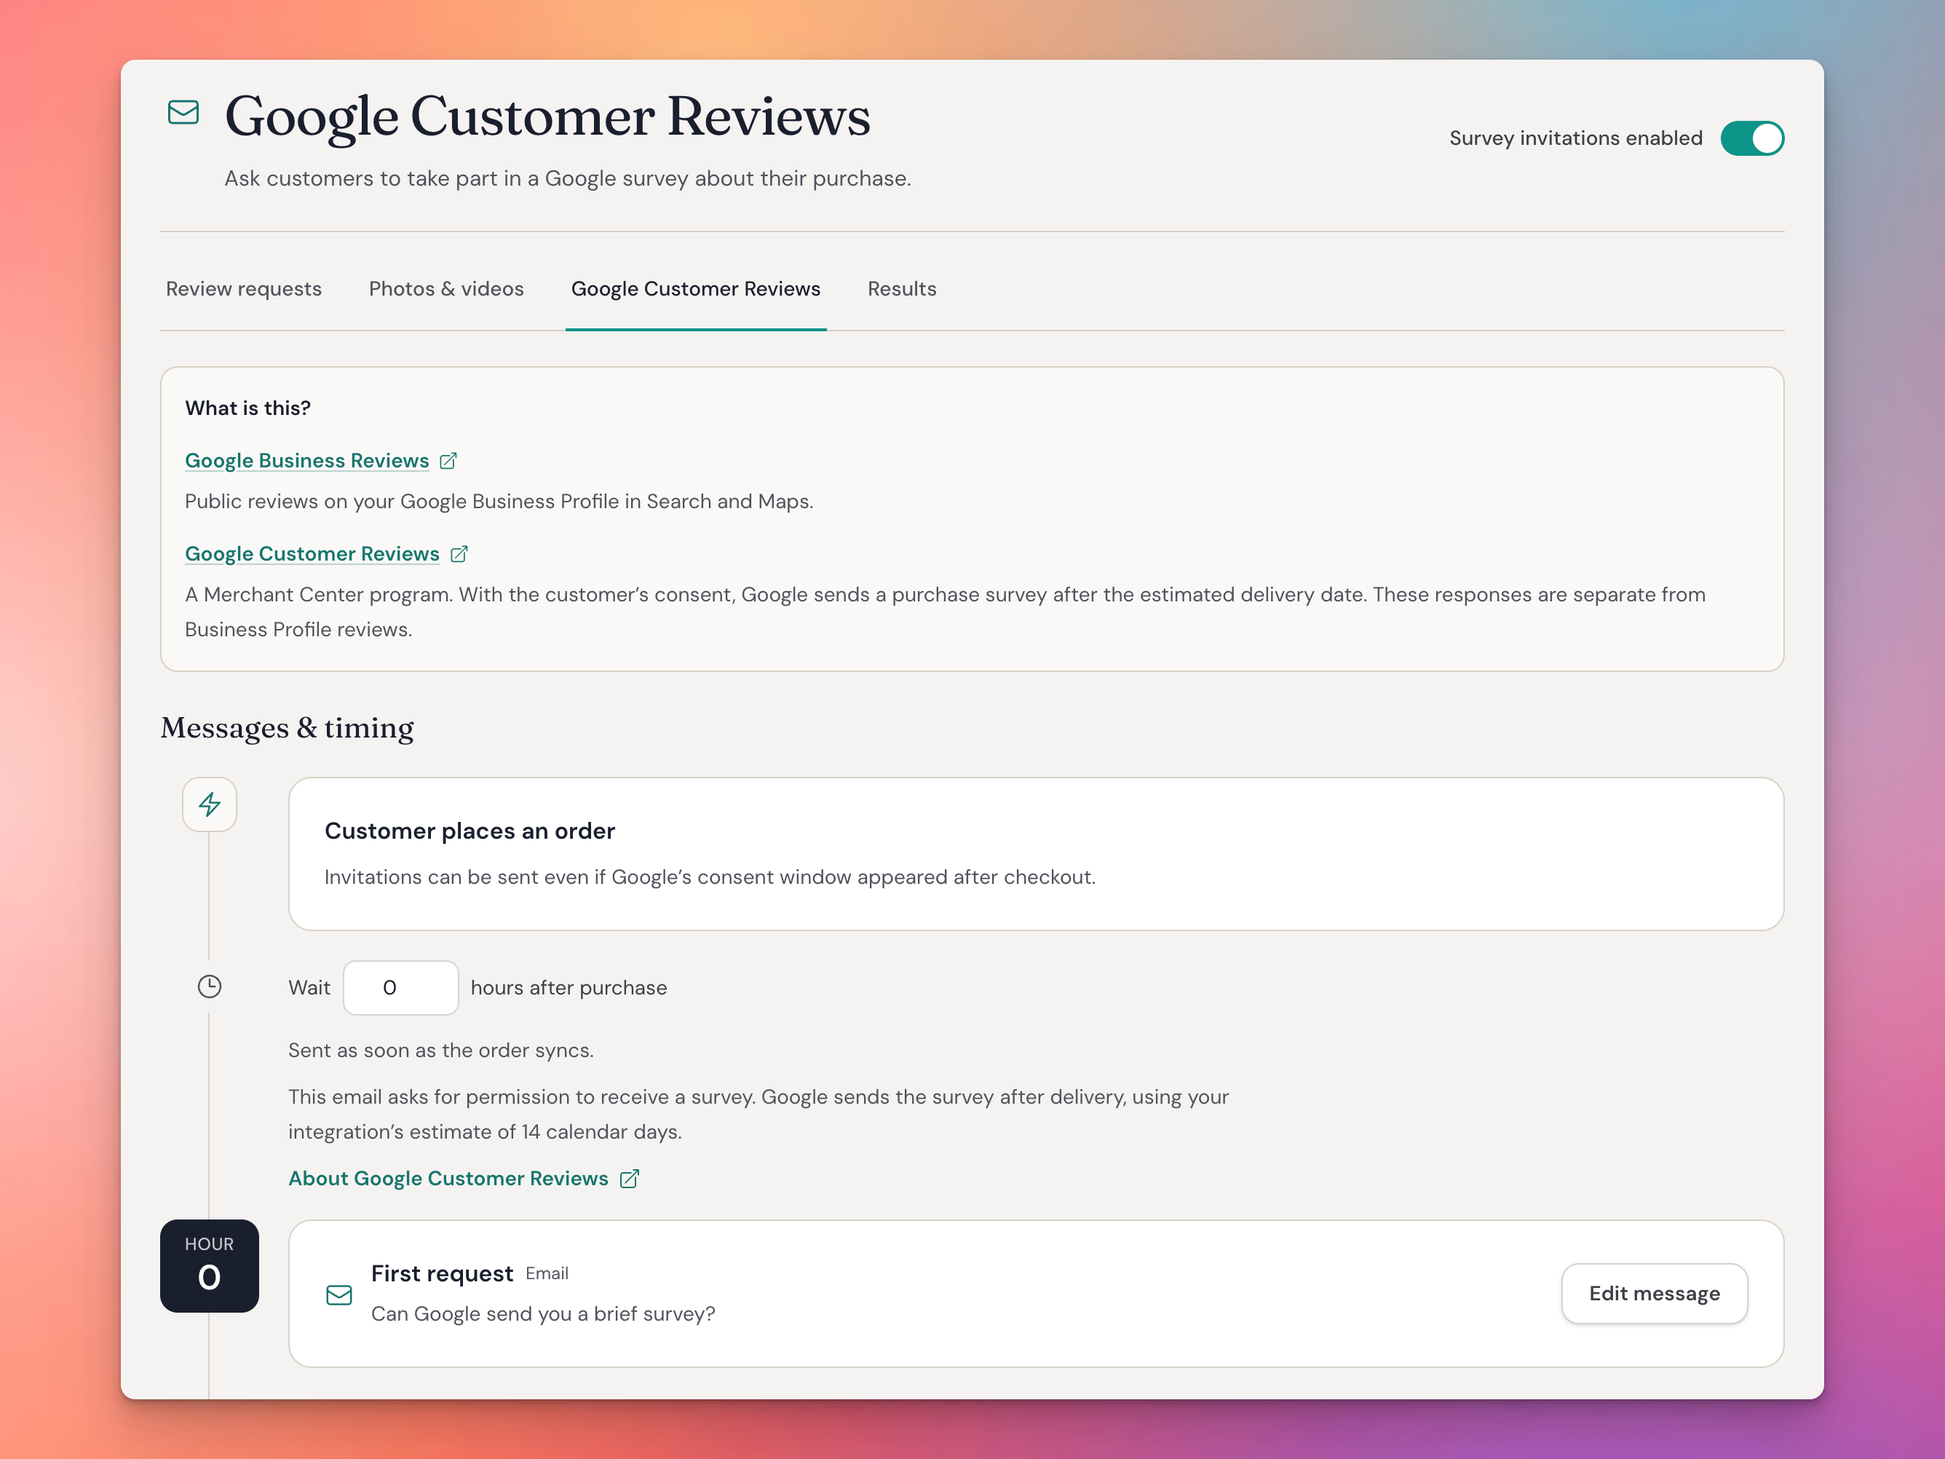This screenshot has width=1945, height=1459.
Task: Open the Google Customer Reviews link in the info box
Action: click(312, 554)
